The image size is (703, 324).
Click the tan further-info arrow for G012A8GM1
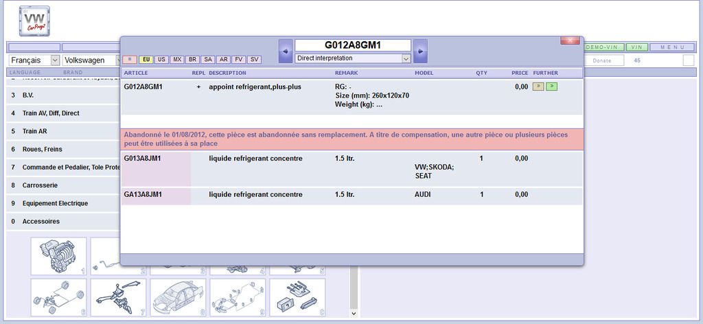click(x=538, y=87)
